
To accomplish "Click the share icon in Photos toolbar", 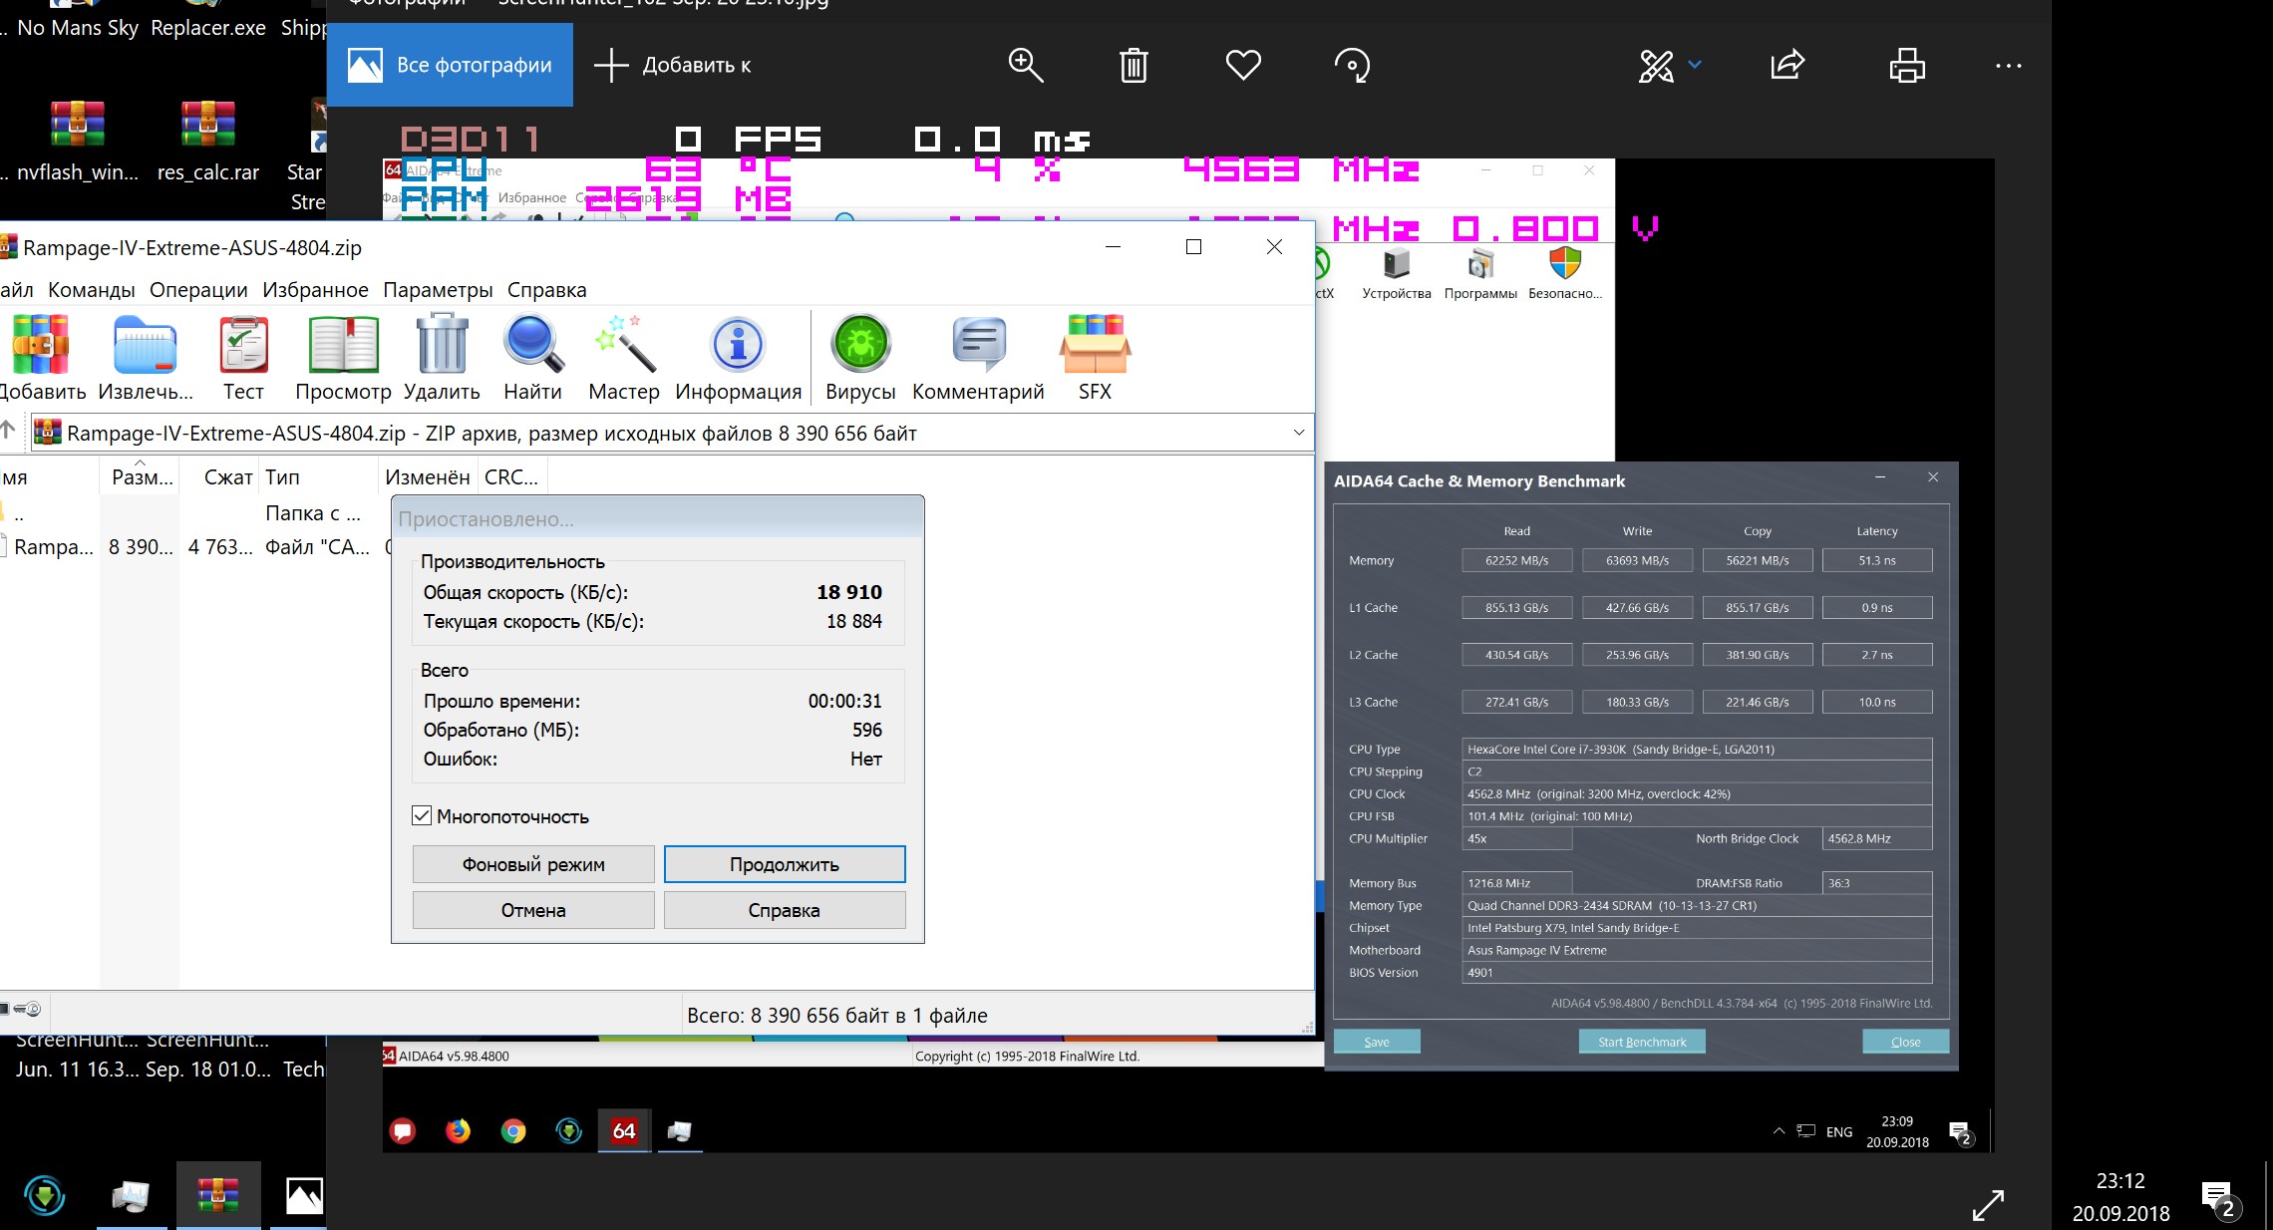I will click(1787, 66).
